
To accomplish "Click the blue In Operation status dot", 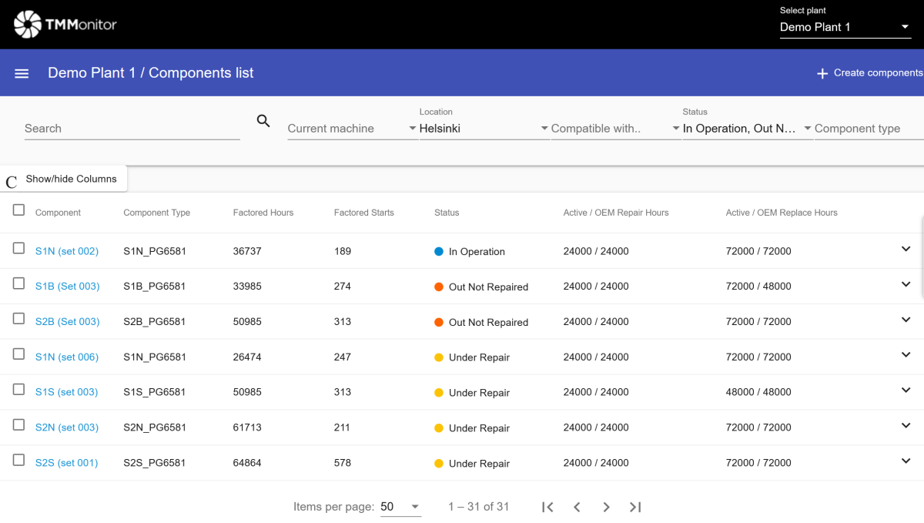I will coord(439,251).
